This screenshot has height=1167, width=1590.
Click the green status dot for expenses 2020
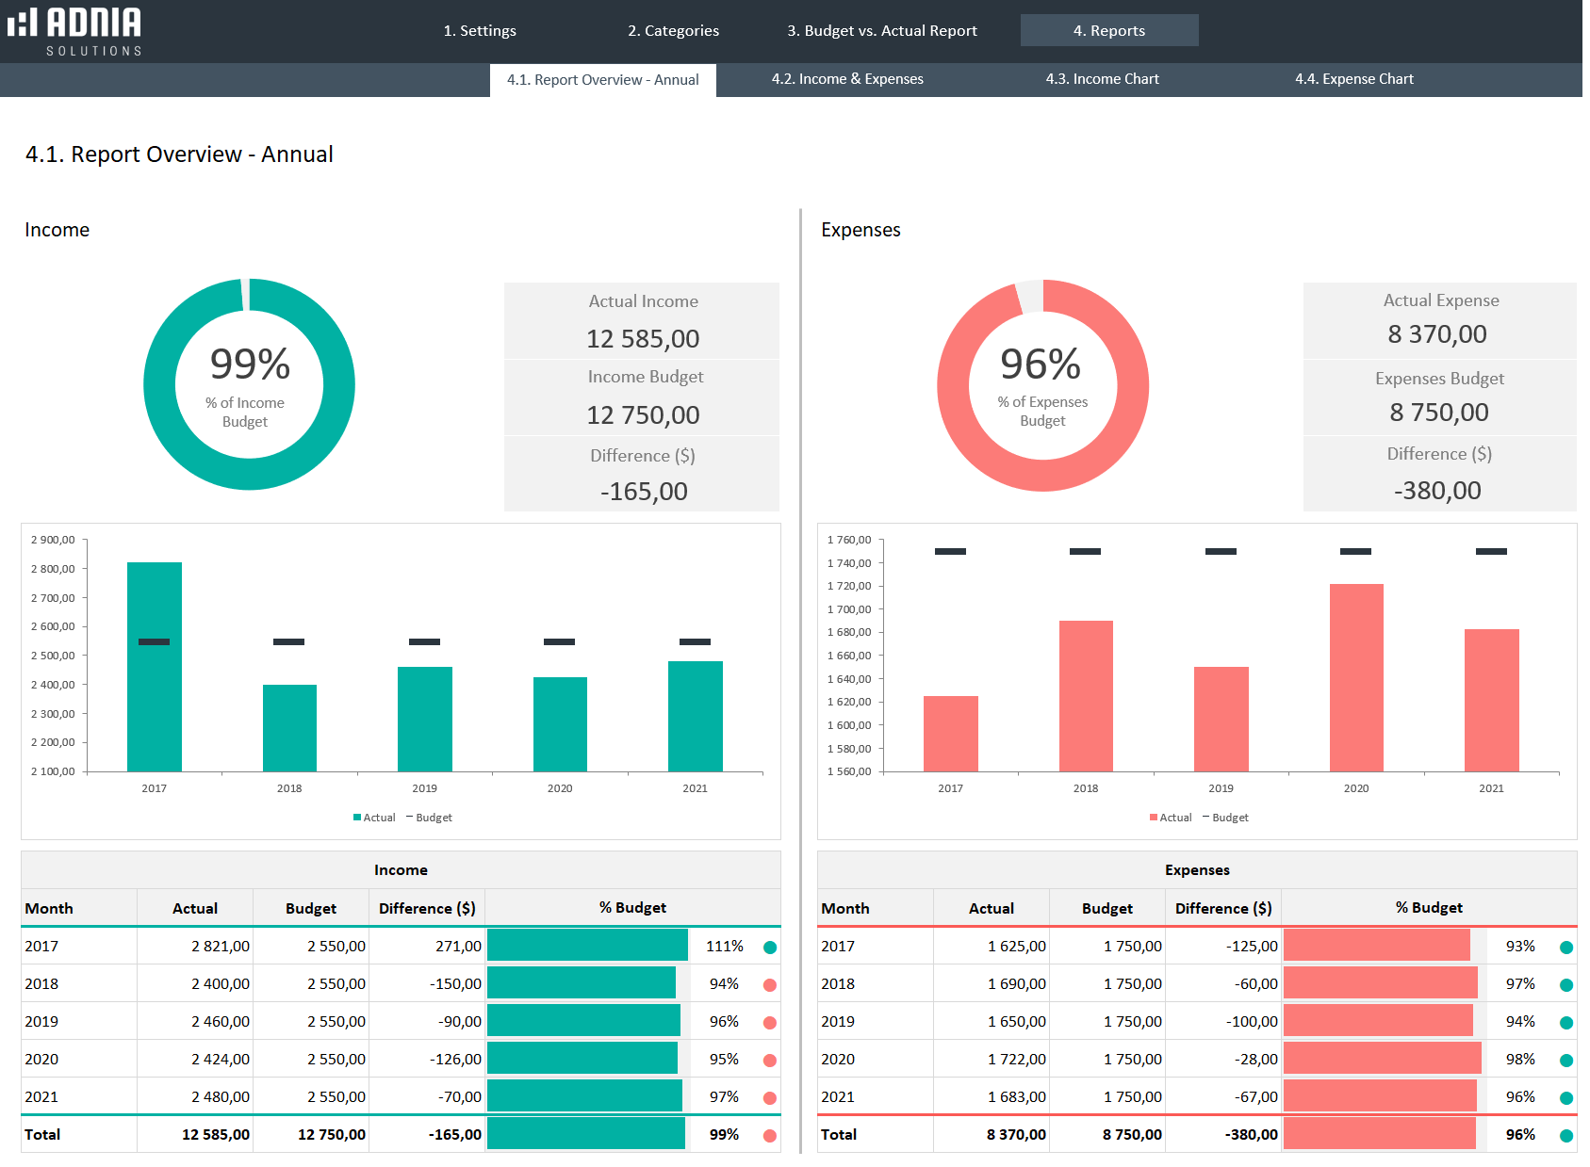coord(1566,1061)
